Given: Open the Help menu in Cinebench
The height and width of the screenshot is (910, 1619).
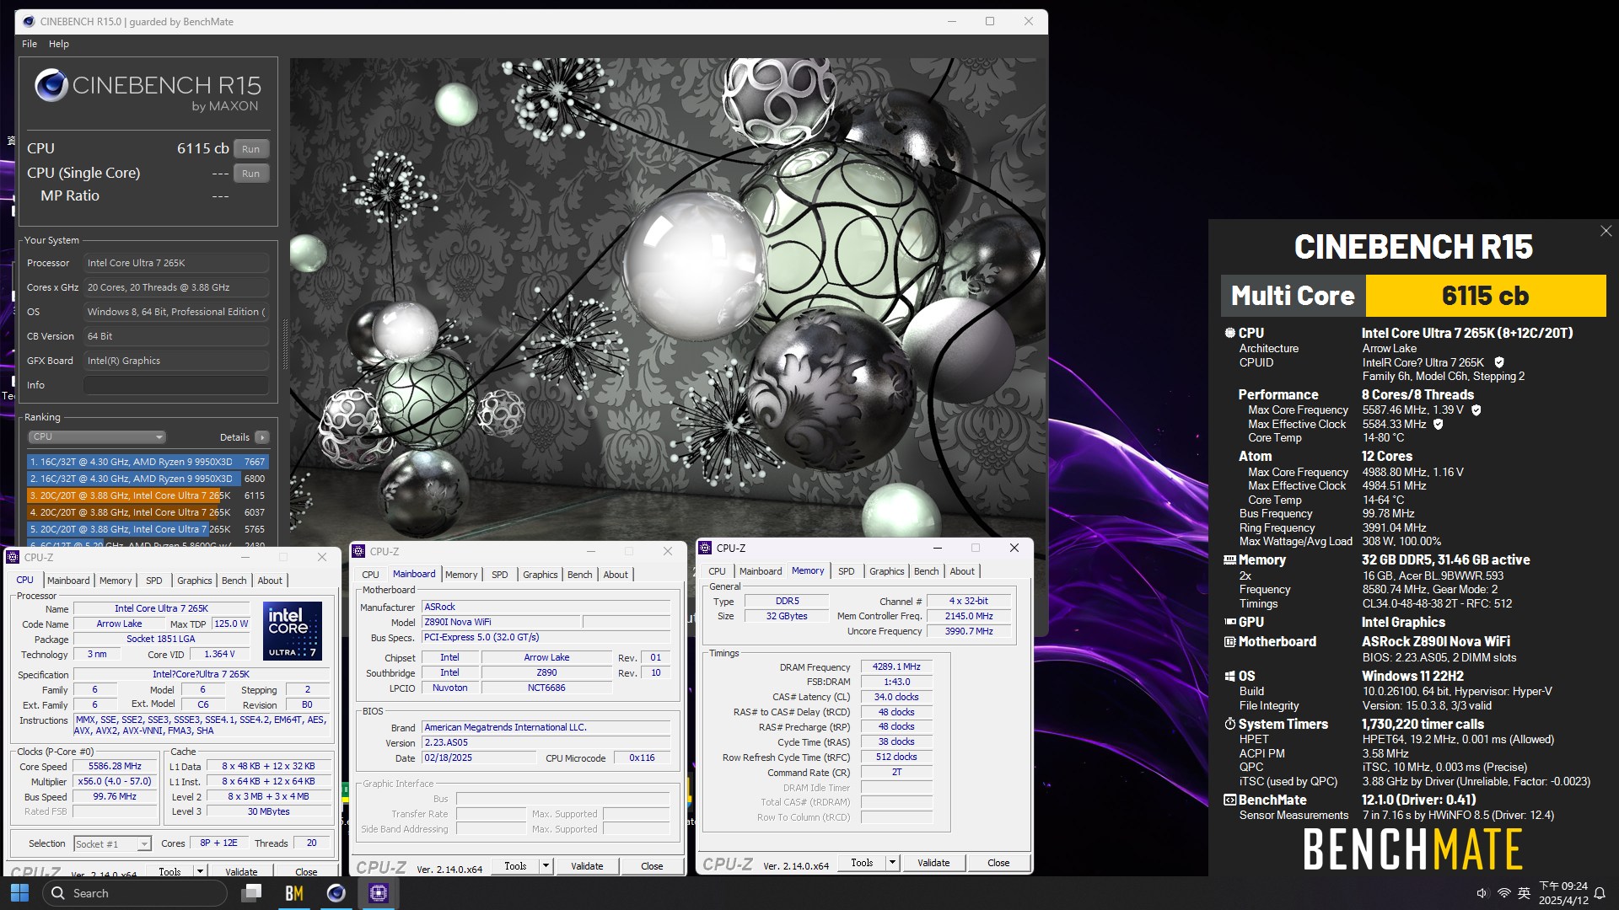Looking at the screenshot, I should pyautogui.click(x=59, y=44).
